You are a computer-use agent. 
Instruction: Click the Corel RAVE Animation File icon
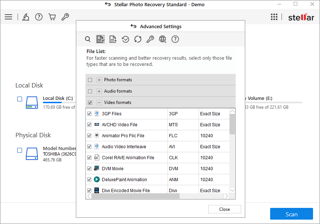(97, 157)
